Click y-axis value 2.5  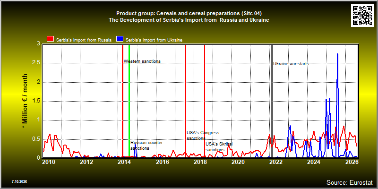tap(36, 63)
